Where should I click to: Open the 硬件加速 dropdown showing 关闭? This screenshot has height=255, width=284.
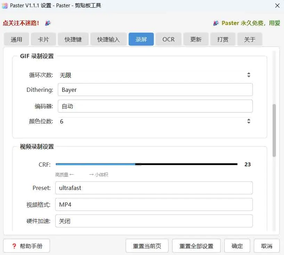[154, 221]
